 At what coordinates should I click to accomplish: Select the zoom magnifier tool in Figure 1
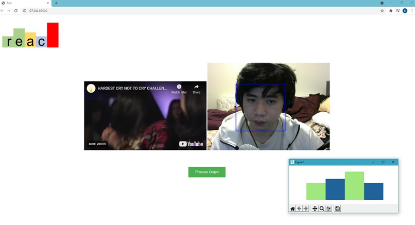tap(322, 209)
